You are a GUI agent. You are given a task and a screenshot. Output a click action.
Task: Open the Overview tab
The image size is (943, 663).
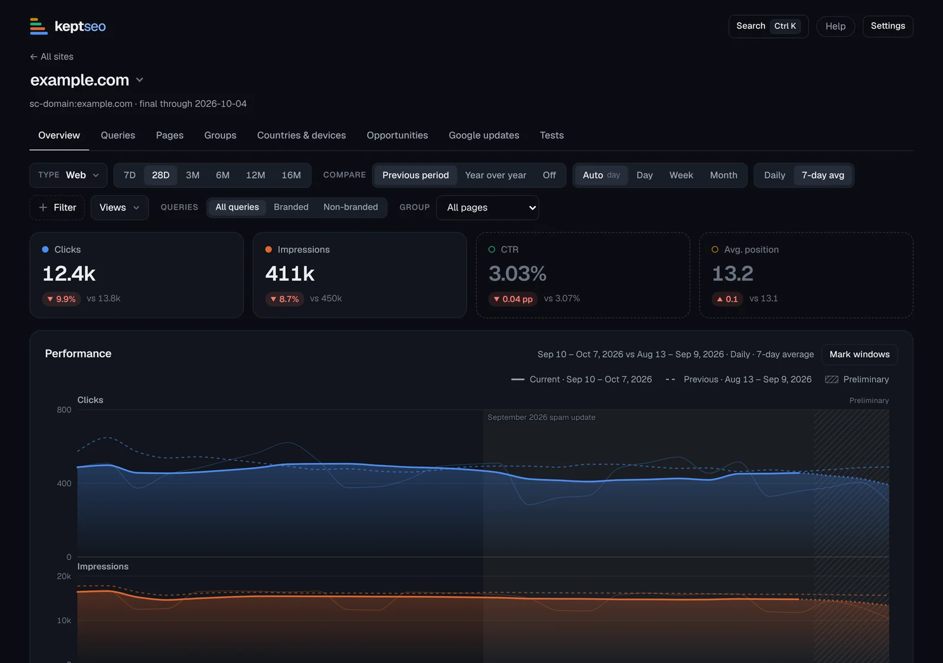click(x=59, y=136)
